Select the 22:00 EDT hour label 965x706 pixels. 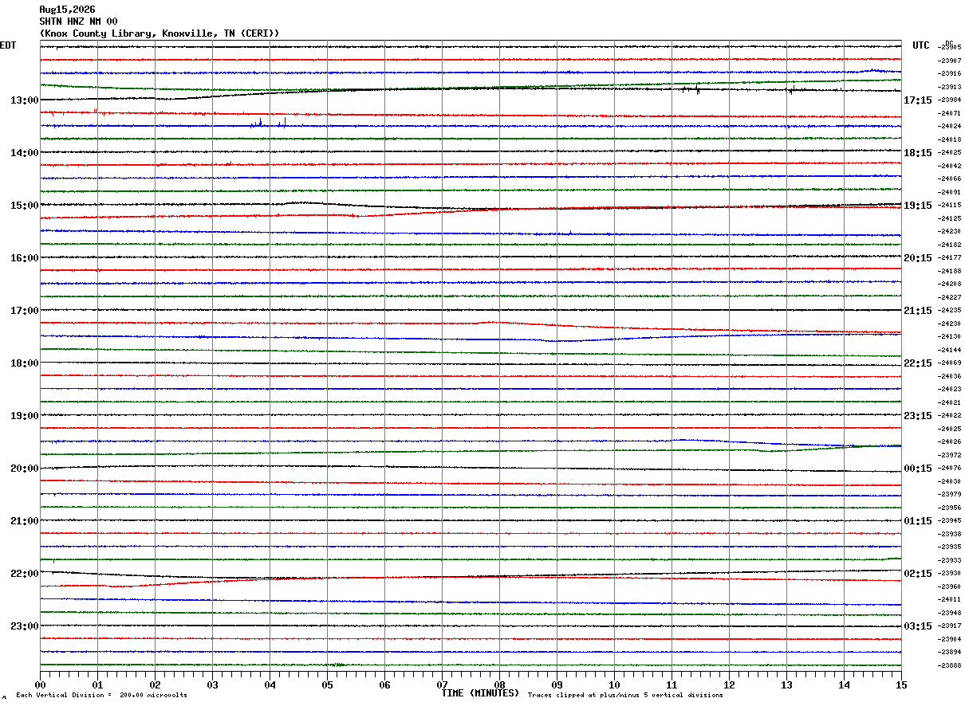pyautogui.click(x=24, y=574)
